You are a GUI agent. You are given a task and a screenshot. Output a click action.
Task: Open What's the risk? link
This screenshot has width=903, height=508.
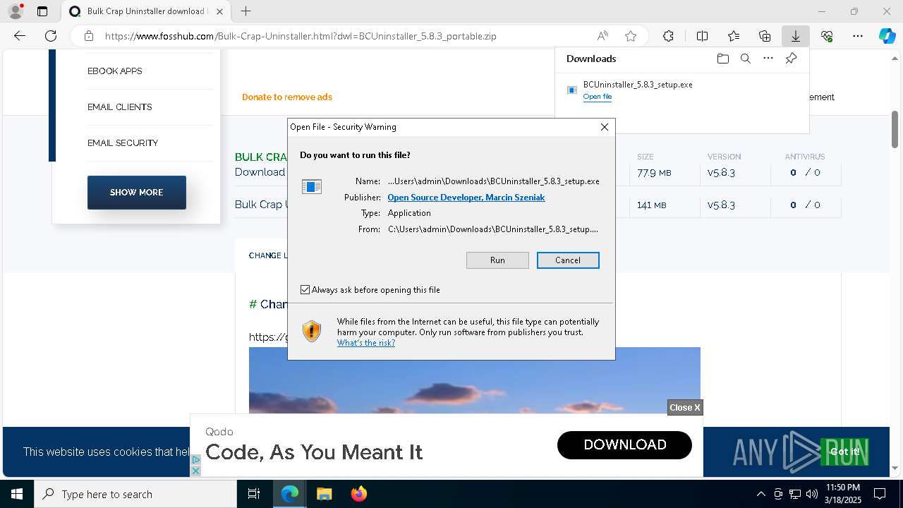366,343
